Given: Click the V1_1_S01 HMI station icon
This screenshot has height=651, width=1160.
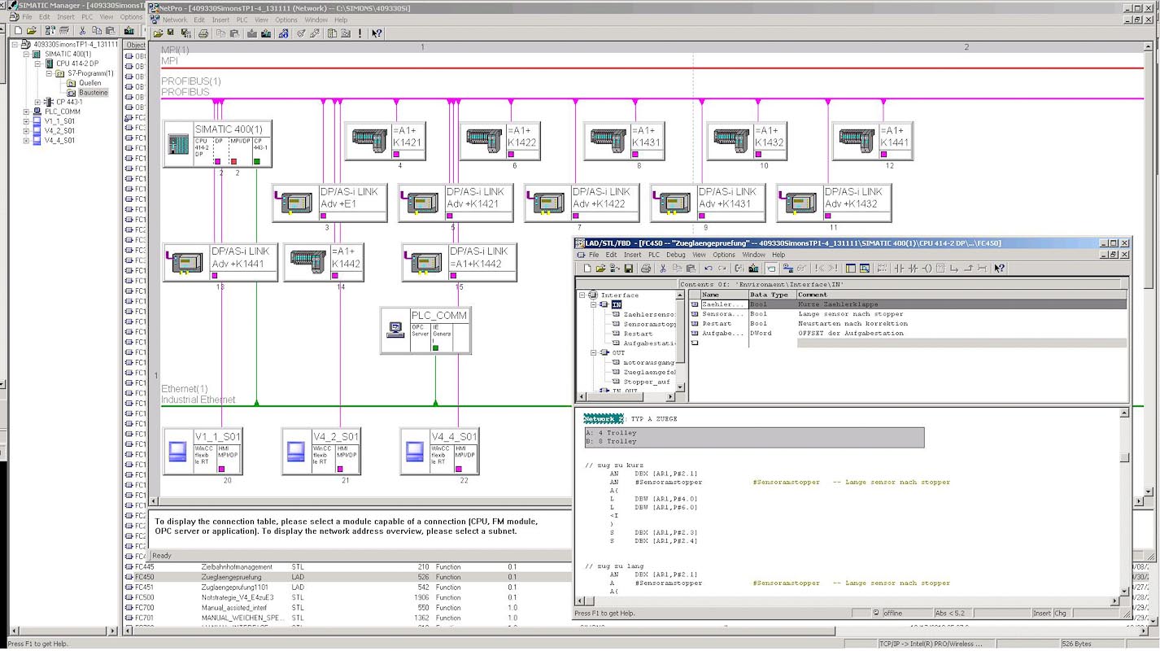Looking at the screenshot, I should [x=177, y=451].
